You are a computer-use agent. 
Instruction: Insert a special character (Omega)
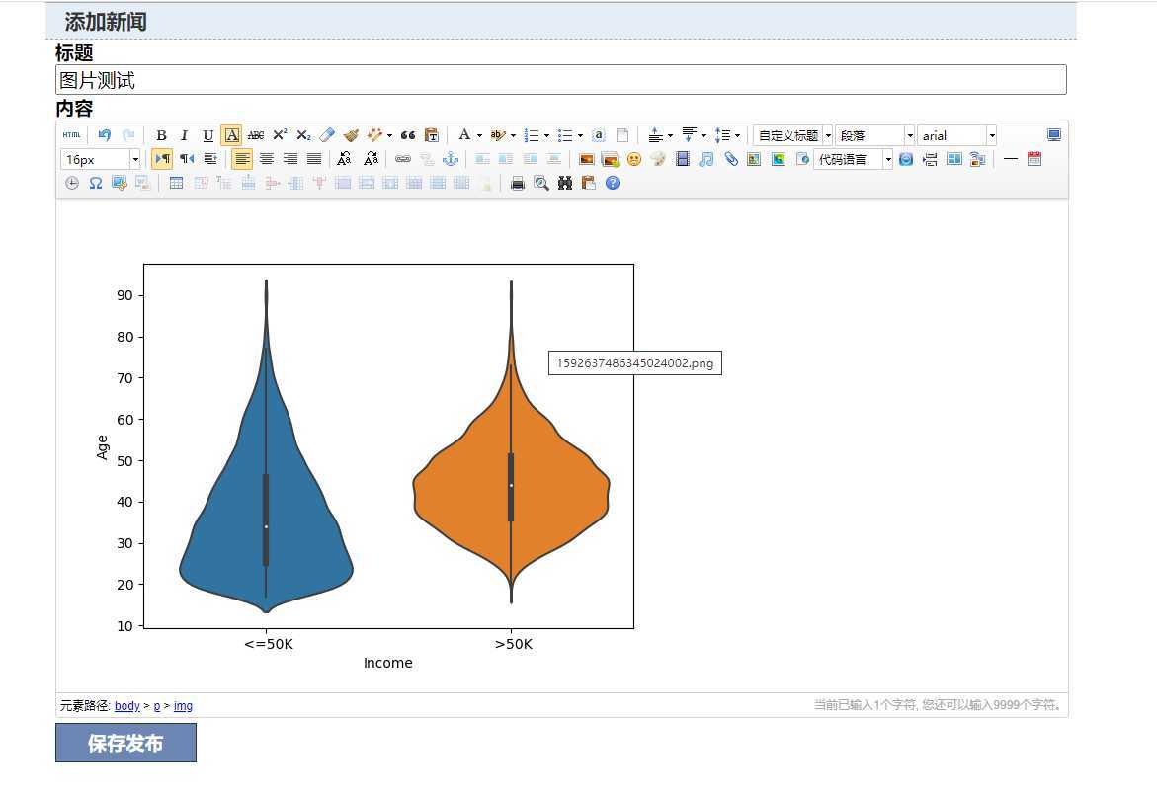[x=95, y=183]
